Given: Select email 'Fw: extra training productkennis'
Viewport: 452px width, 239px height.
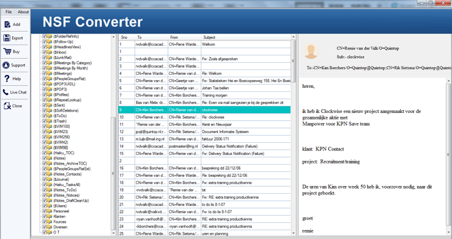Looking at the screenshot, I should (x=205, y=183).
